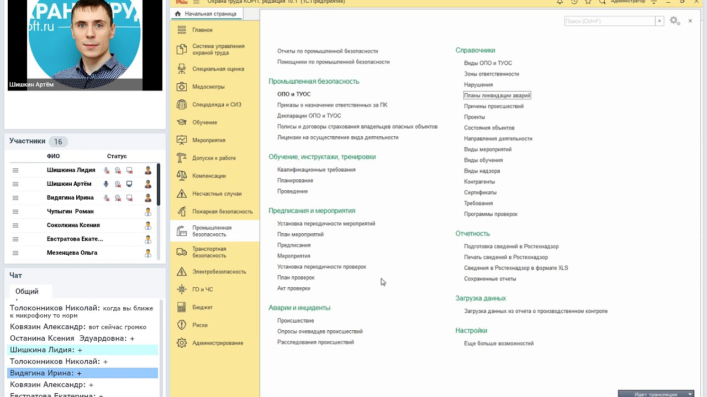Open row menu for Мезенцева Ольга
707x397 pixels.
15,253
